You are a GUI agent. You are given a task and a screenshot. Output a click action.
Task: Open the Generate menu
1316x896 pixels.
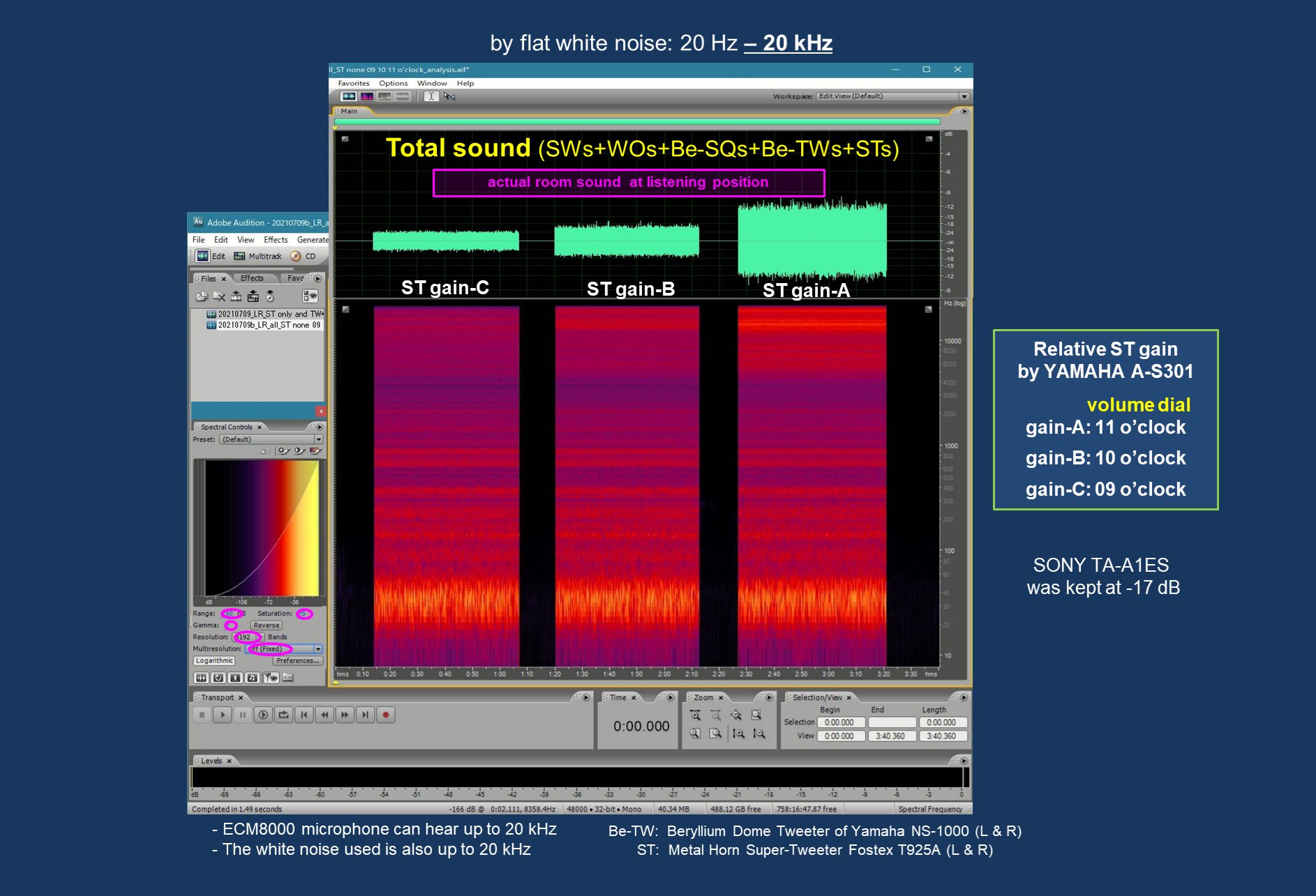pyautogui.click(x=312, y=240)
